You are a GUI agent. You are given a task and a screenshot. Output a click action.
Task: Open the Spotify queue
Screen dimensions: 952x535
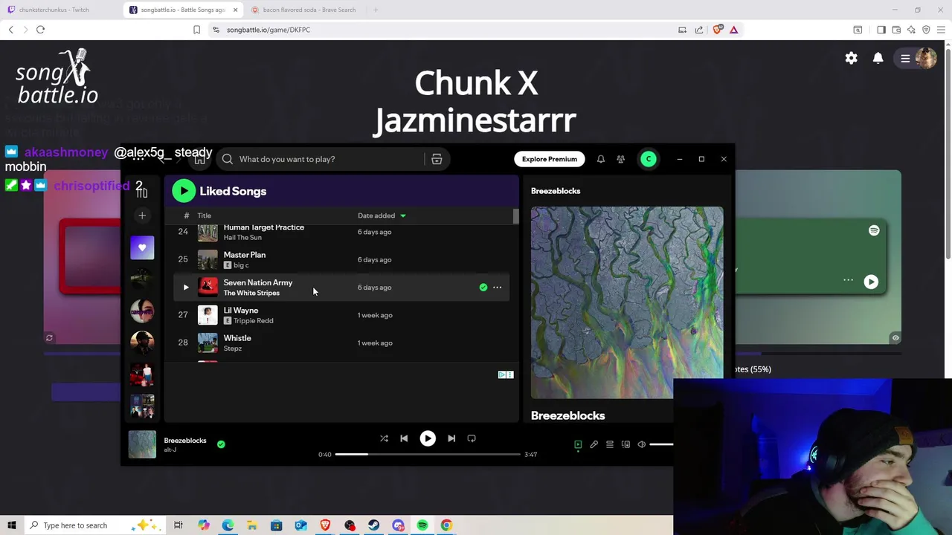(610, 444)
